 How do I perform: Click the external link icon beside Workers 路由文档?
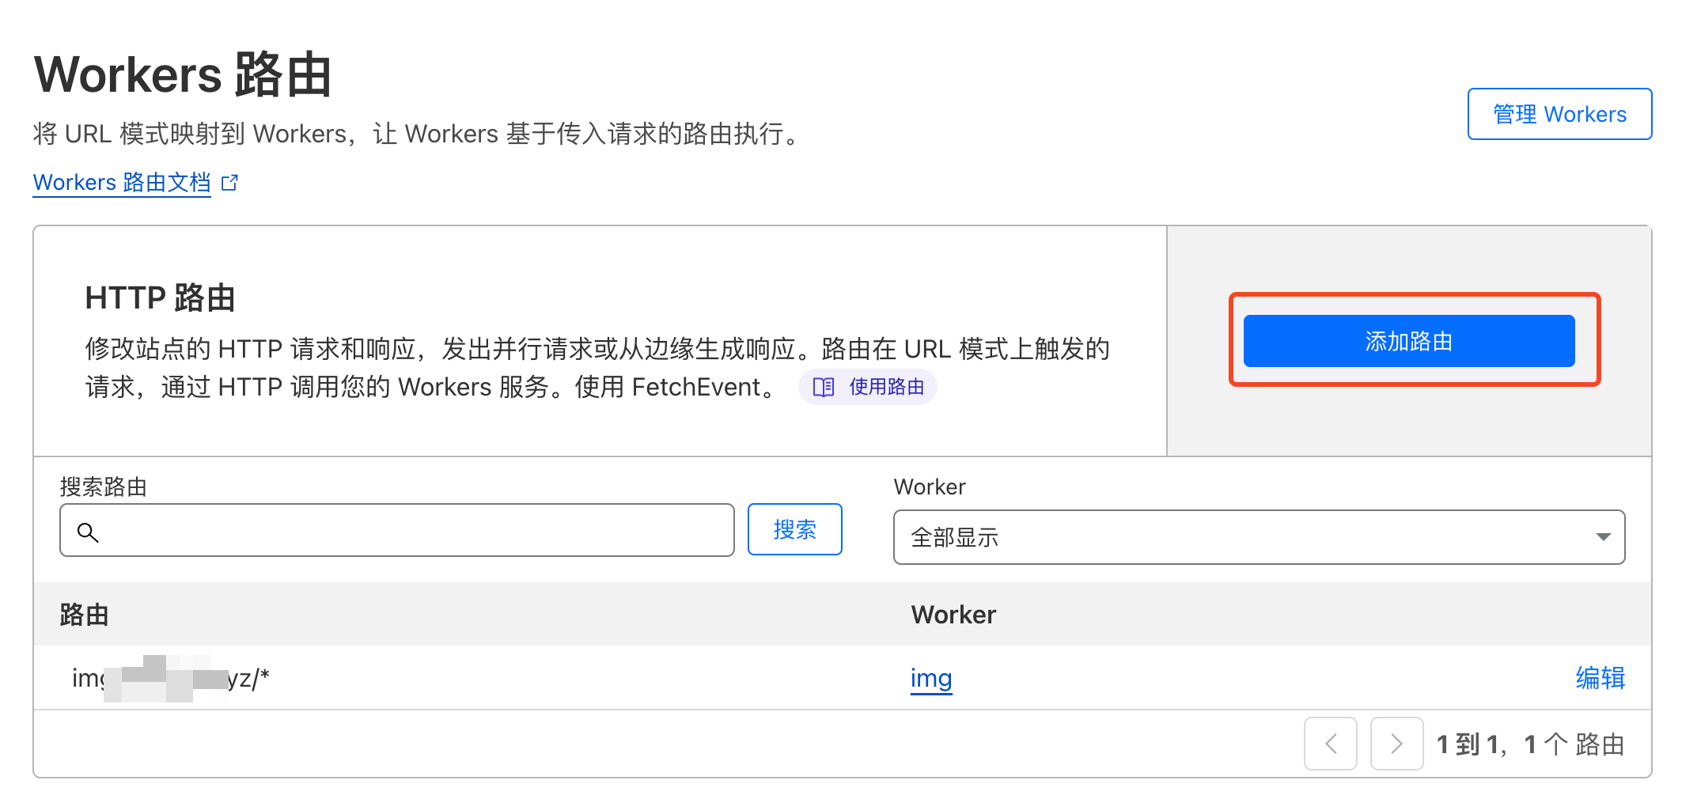pos(229,183)
